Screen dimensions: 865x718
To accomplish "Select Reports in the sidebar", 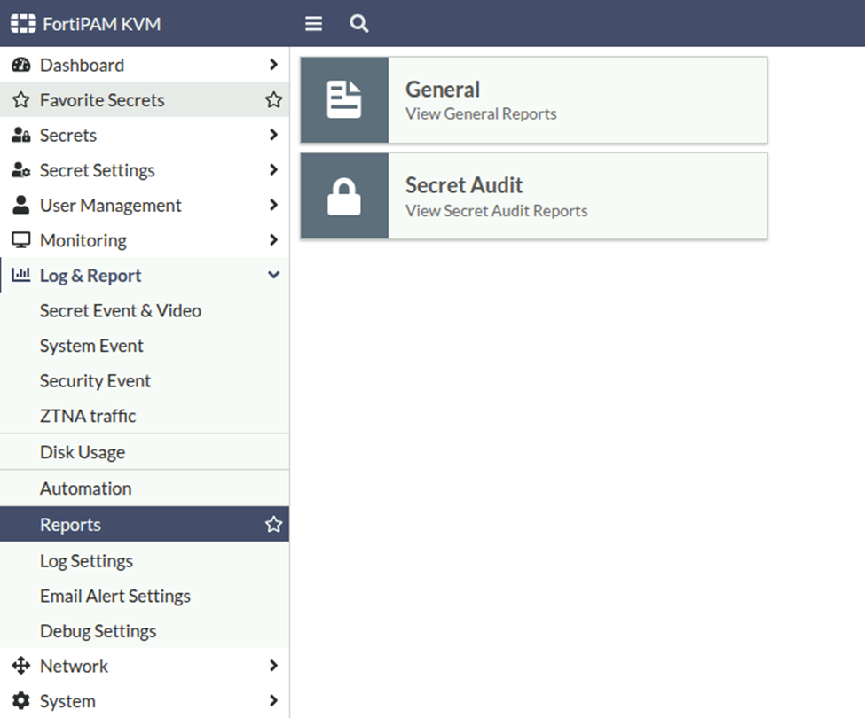I will pyautogui.click(x=145, y=524).
